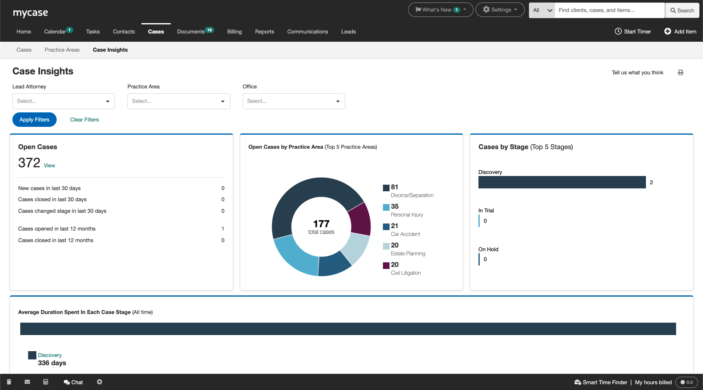Click the Discovery stage legend link
Viewport: 703px width, 390px height.
[x=50, y=355]
